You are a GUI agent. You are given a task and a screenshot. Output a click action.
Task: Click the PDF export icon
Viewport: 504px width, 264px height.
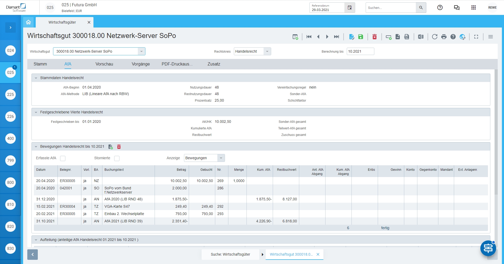(x=407, y=37)
